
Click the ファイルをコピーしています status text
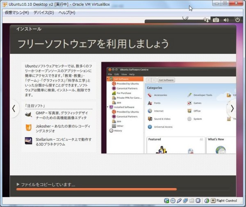[x=48, y=184]
